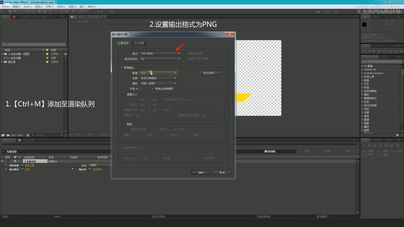This screenshot has width=404, height=227.
Task: Expand the 固态层 folder in Project panel
Action: pyautogui.click(x=2, y=62)
